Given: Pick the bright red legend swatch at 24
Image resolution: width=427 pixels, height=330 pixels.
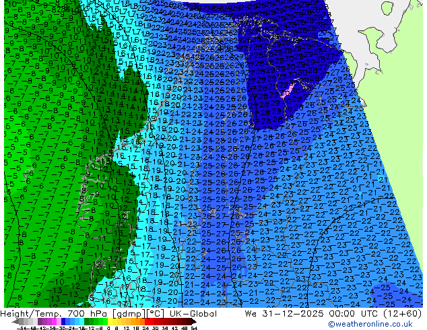Looking at the screenshot, I should click(x=147, y=321).
